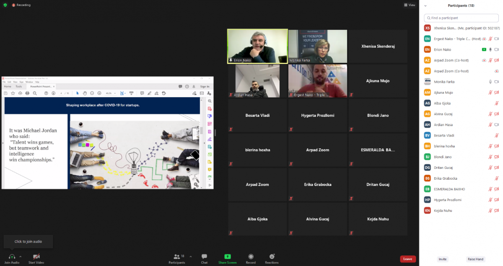
Task: Toggle microphone for Erion Nako in list
Action: click(x=490, y=49)
